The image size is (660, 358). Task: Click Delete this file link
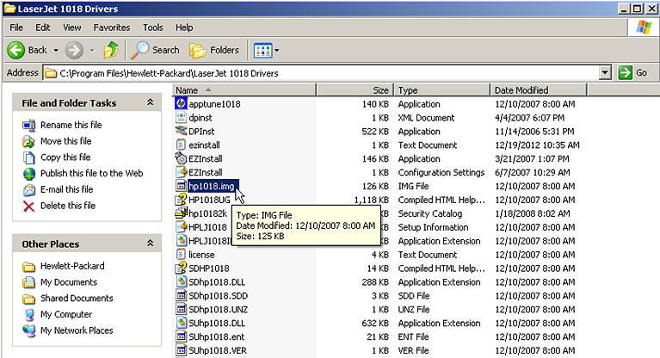68,206
